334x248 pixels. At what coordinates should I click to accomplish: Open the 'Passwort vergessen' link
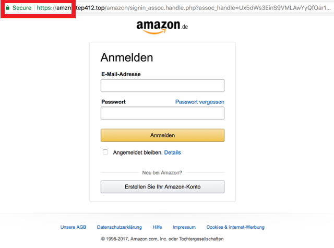[x=199, y=102]
